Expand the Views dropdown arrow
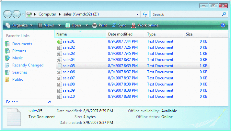The image size is (231, 131). [59, 25]
